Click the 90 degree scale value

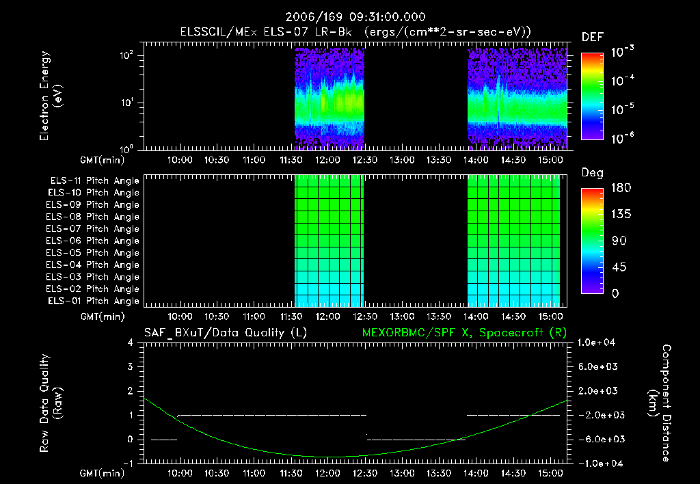point(619,241)
